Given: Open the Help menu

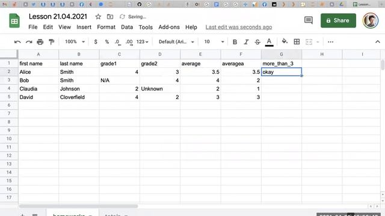Looking at the screenshot, I should [x=191, y=27].
